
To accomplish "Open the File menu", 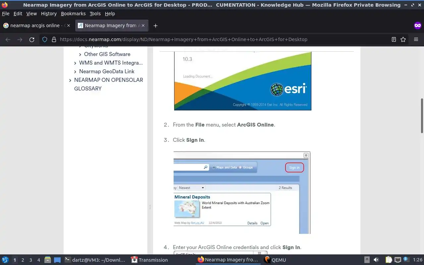I will pos(6,14).
